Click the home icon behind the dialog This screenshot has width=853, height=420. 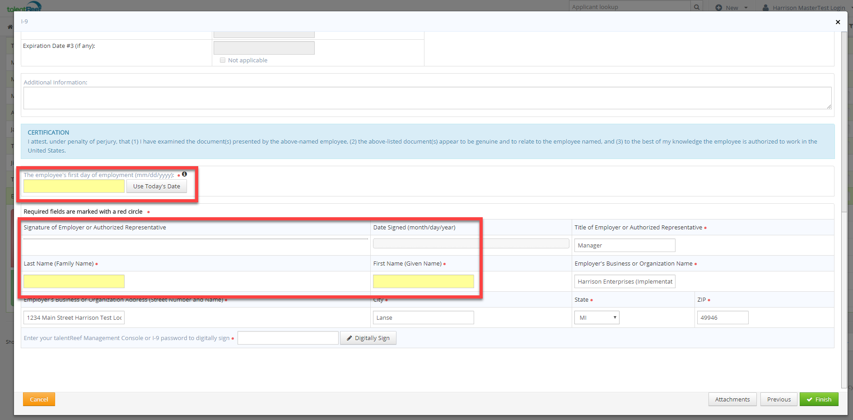tap(10, 27)
